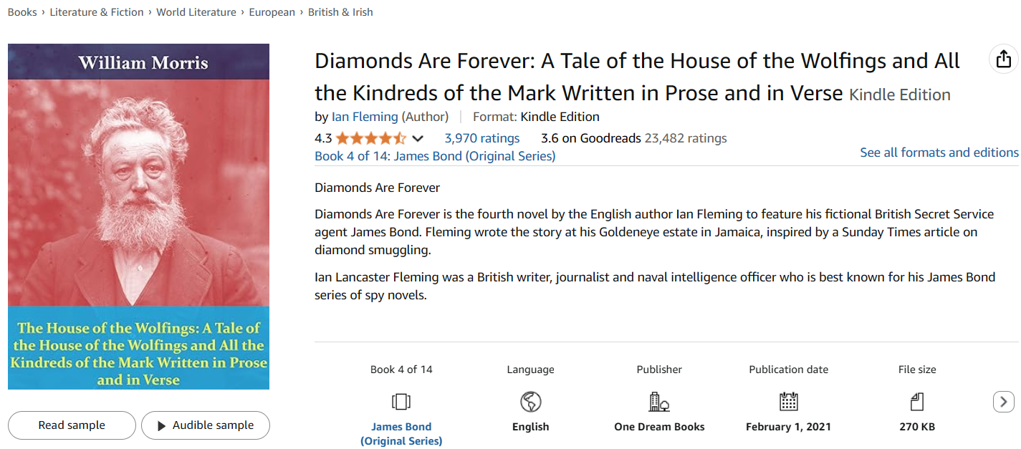Click the Publisher building icon
1021x449 pixels.
(659, 402)
